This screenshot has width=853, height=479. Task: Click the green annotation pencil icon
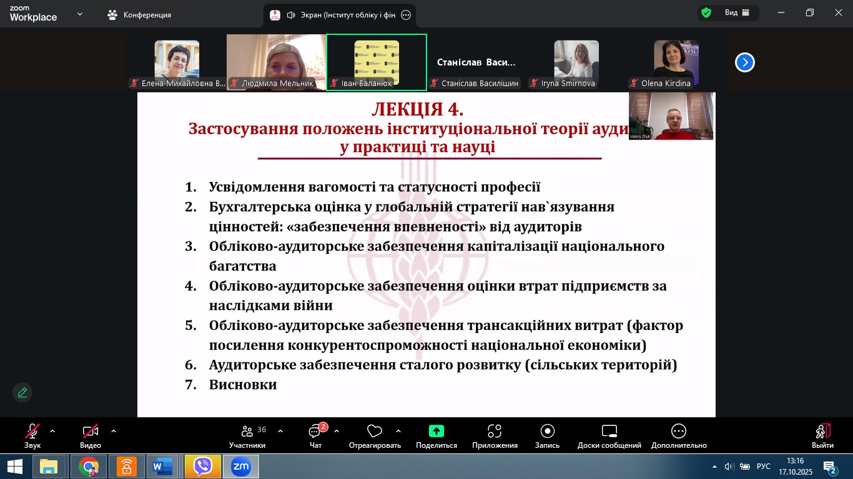tap(22, 392)
